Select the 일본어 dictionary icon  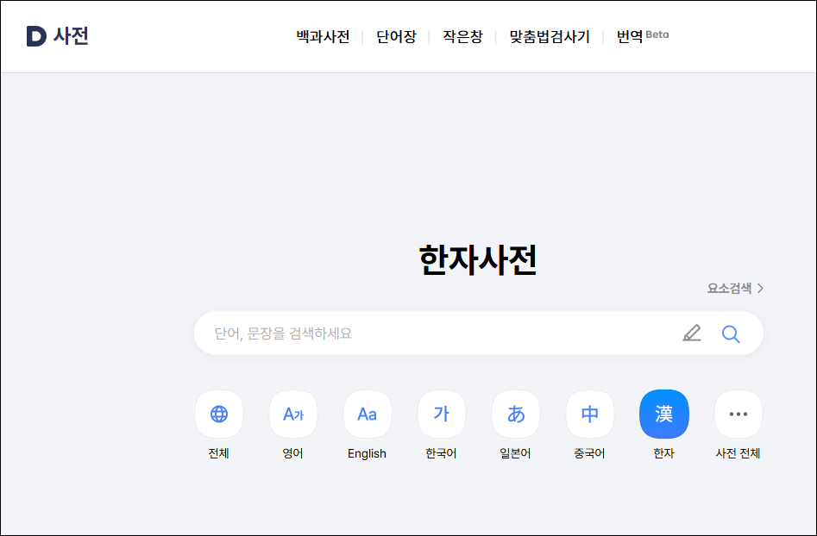click(x=515, y=414)
